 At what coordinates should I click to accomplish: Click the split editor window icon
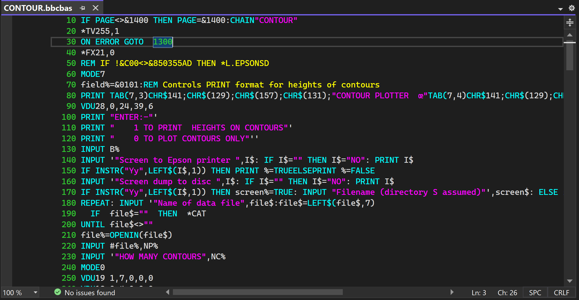point(570,22)
